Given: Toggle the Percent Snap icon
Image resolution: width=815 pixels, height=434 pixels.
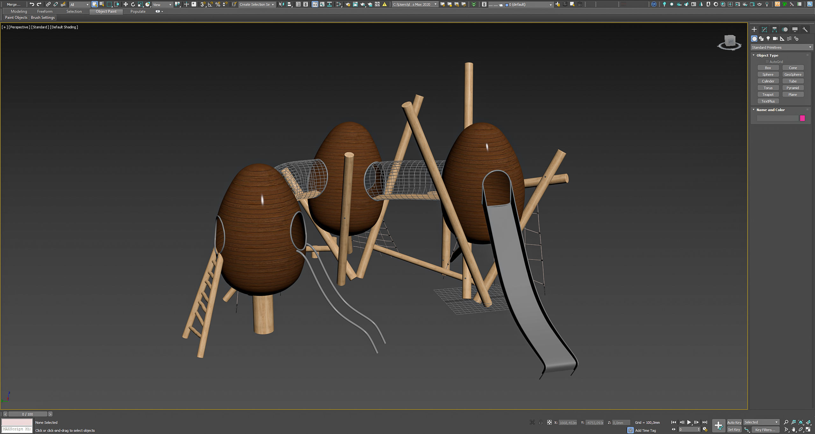Looking at the screenshot, I should coord(218,4).
